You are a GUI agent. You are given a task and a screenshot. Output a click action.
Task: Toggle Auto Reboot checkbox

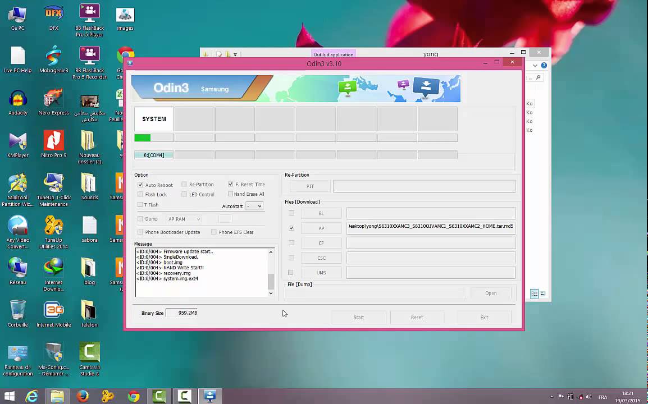140,185
